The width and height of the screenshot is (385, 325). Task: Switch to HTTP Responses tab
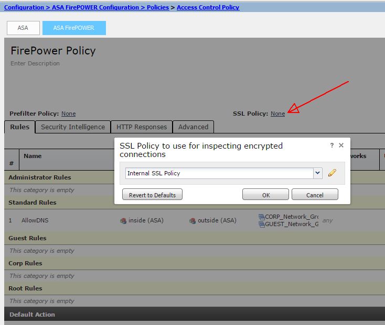coord(142,127)
